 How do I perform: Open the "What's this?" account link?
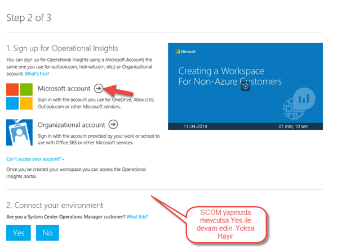click(37, 74)
